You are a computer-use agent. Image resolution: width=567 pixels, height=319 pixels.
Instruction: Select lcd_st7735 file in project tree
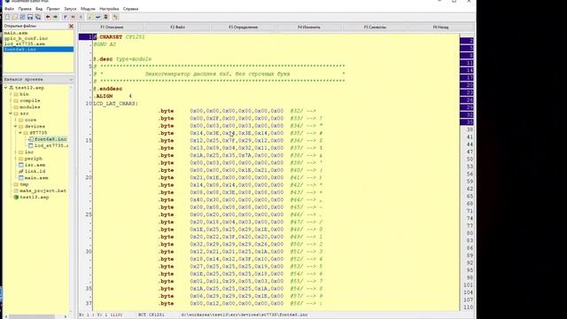[x=51, y=145]
